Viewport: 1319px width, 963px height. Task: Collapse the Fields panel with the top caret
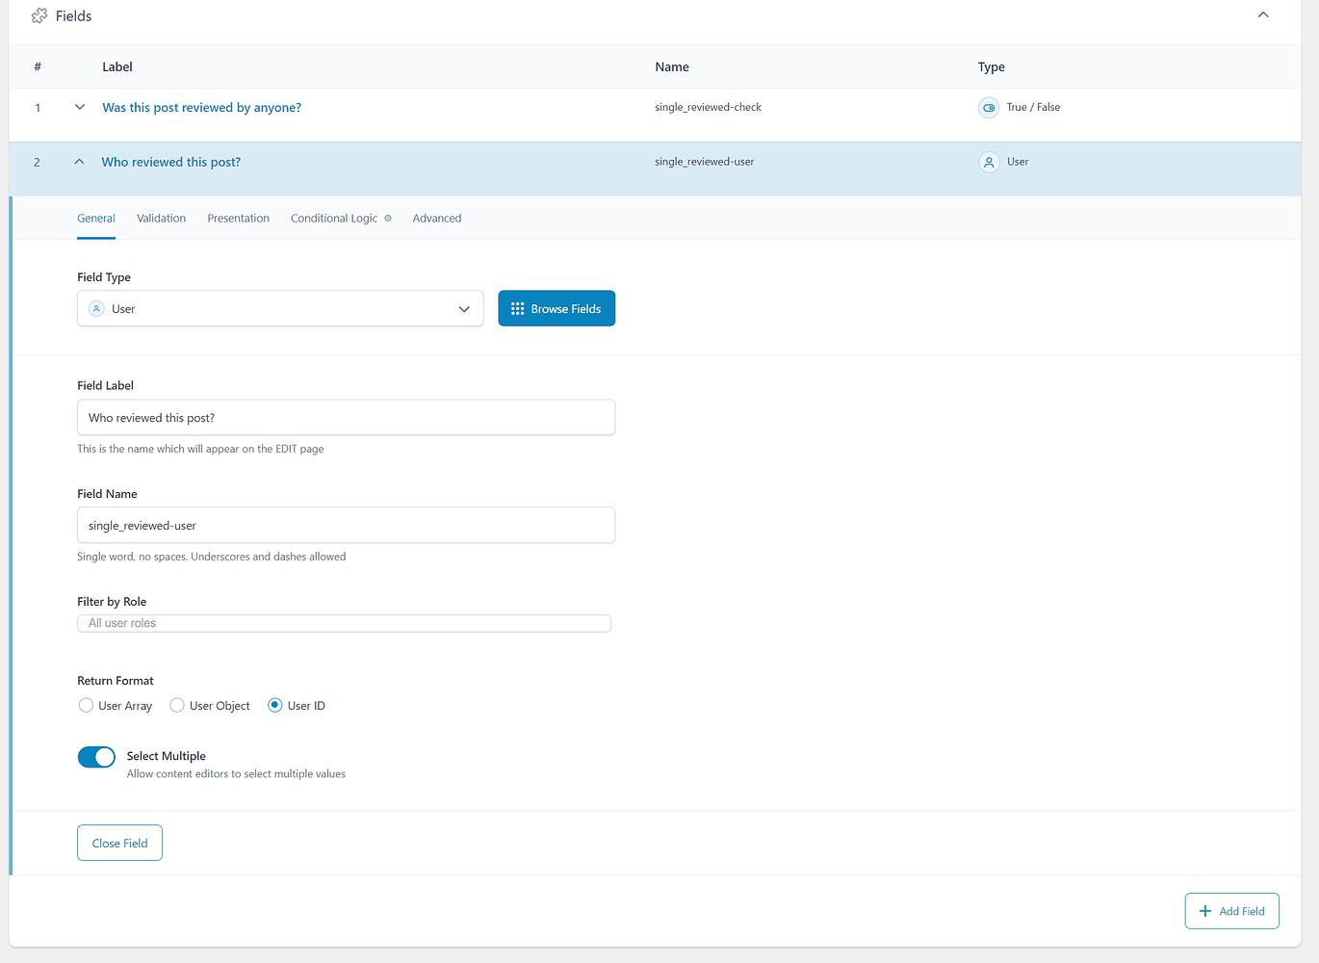[x=1262, y=15]
